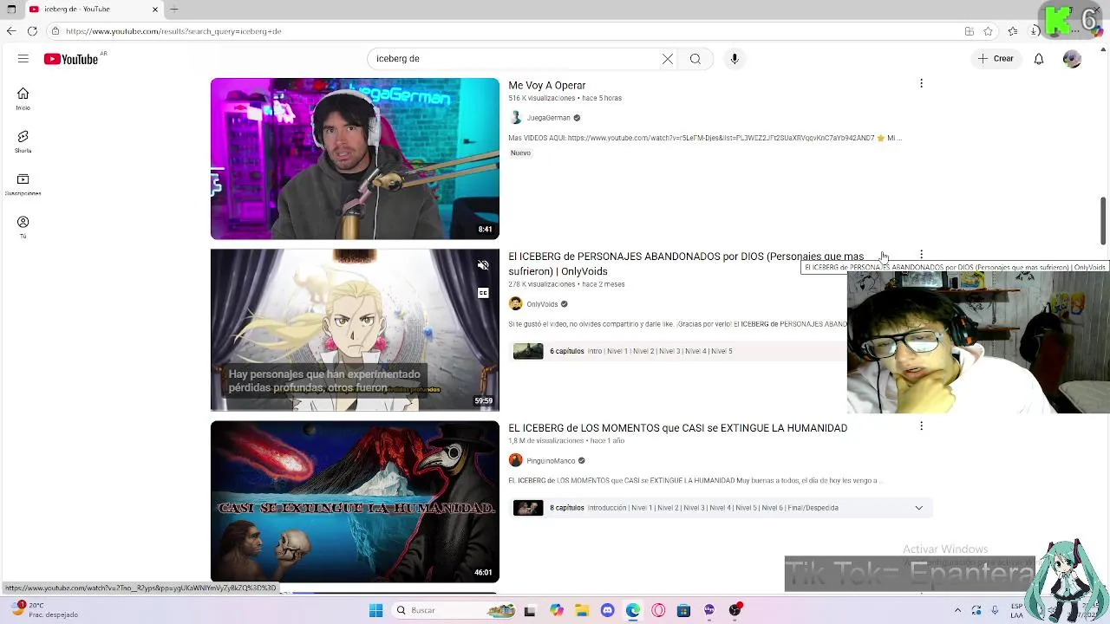Click the 'Nuevo' badge under JuegaGerman video
The width and height of the screenshot is (1110, 624).
pyautogui.click(x=520, y=153)
